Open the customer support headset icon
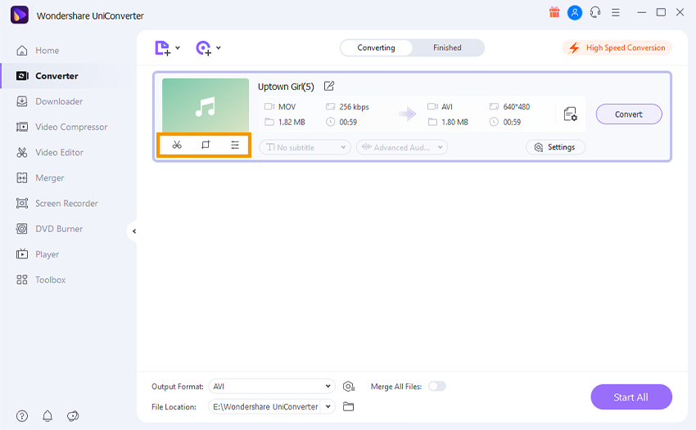This screenshot has width=696, height=430. coord(595,12)
